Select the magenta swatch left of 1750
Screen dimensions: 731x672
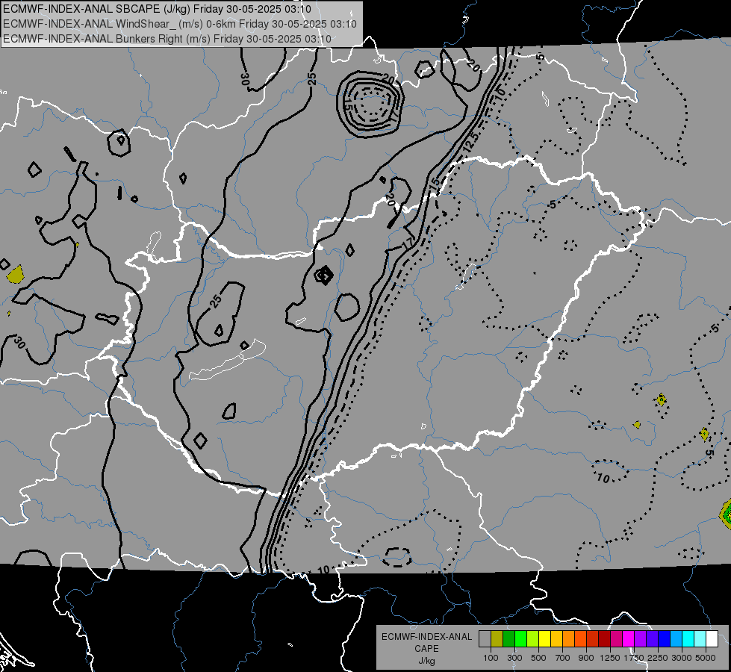click(x=629, y=639)
